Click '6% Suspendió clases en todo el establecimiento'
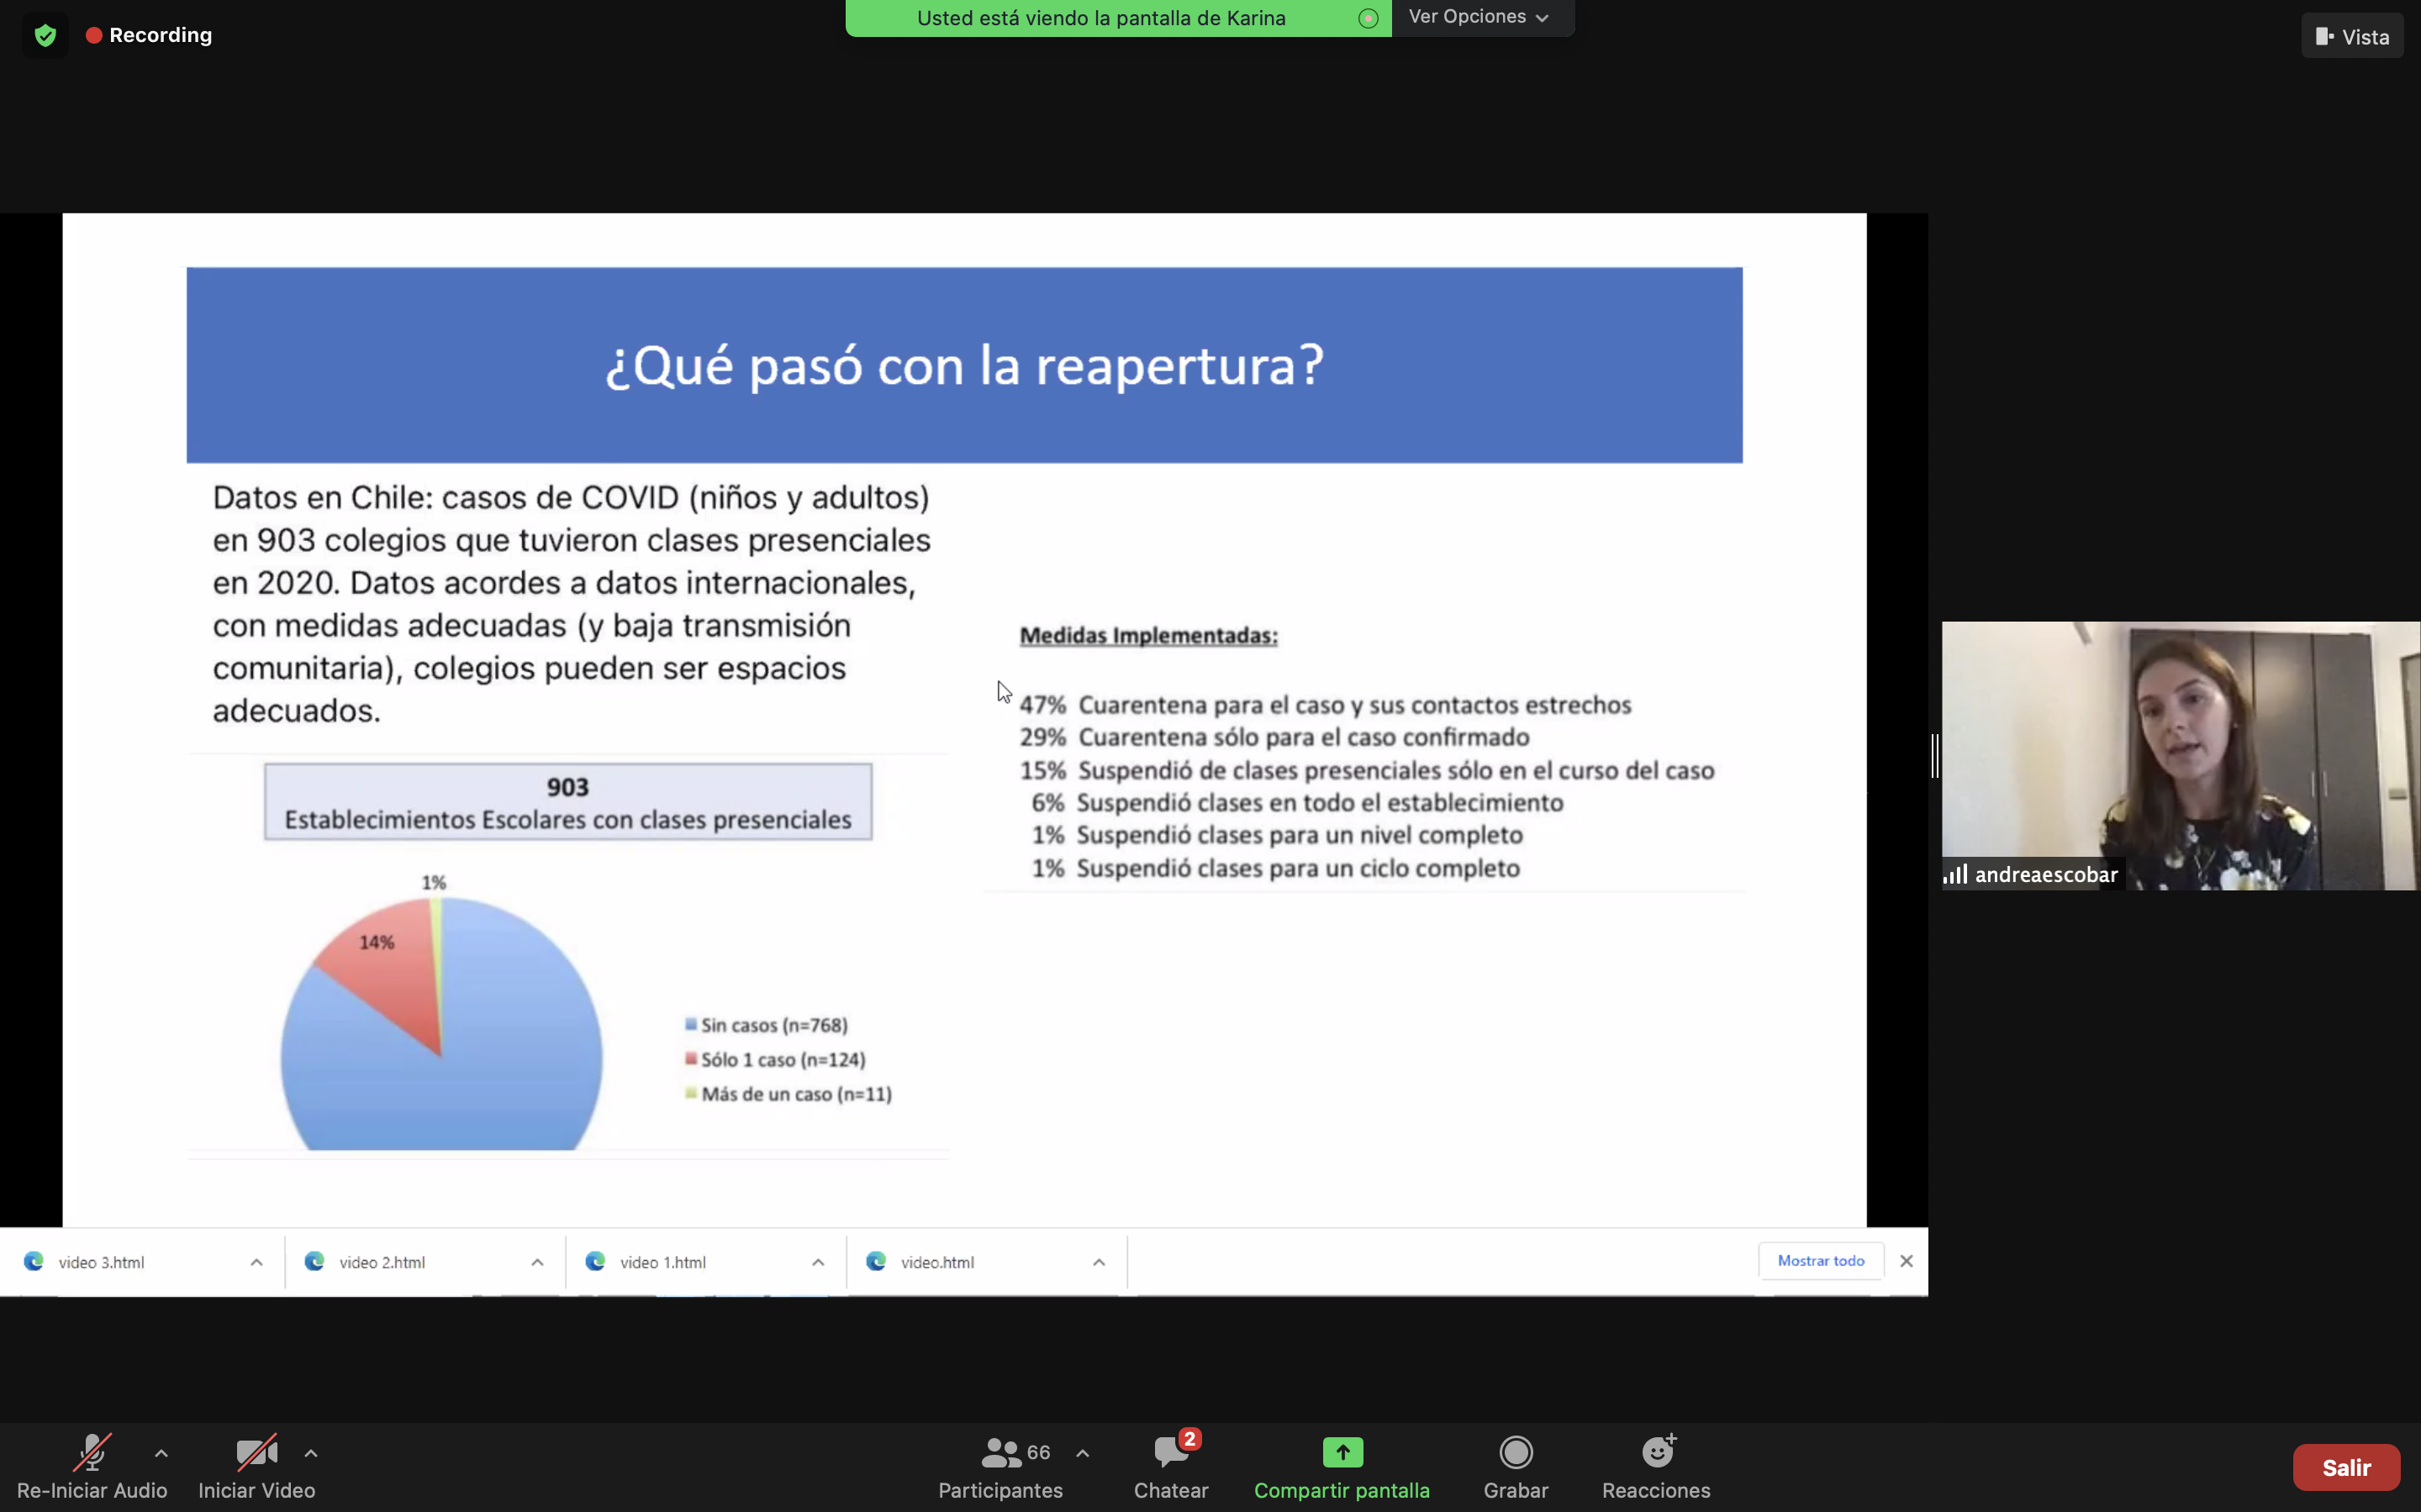Image resolution: width=2421 pixels, height=1512 pixels. 1296,803
